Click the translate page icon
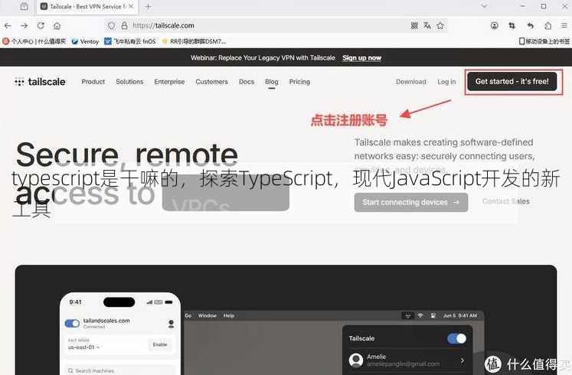The image size is (572, 375). [x=427, y=25]
